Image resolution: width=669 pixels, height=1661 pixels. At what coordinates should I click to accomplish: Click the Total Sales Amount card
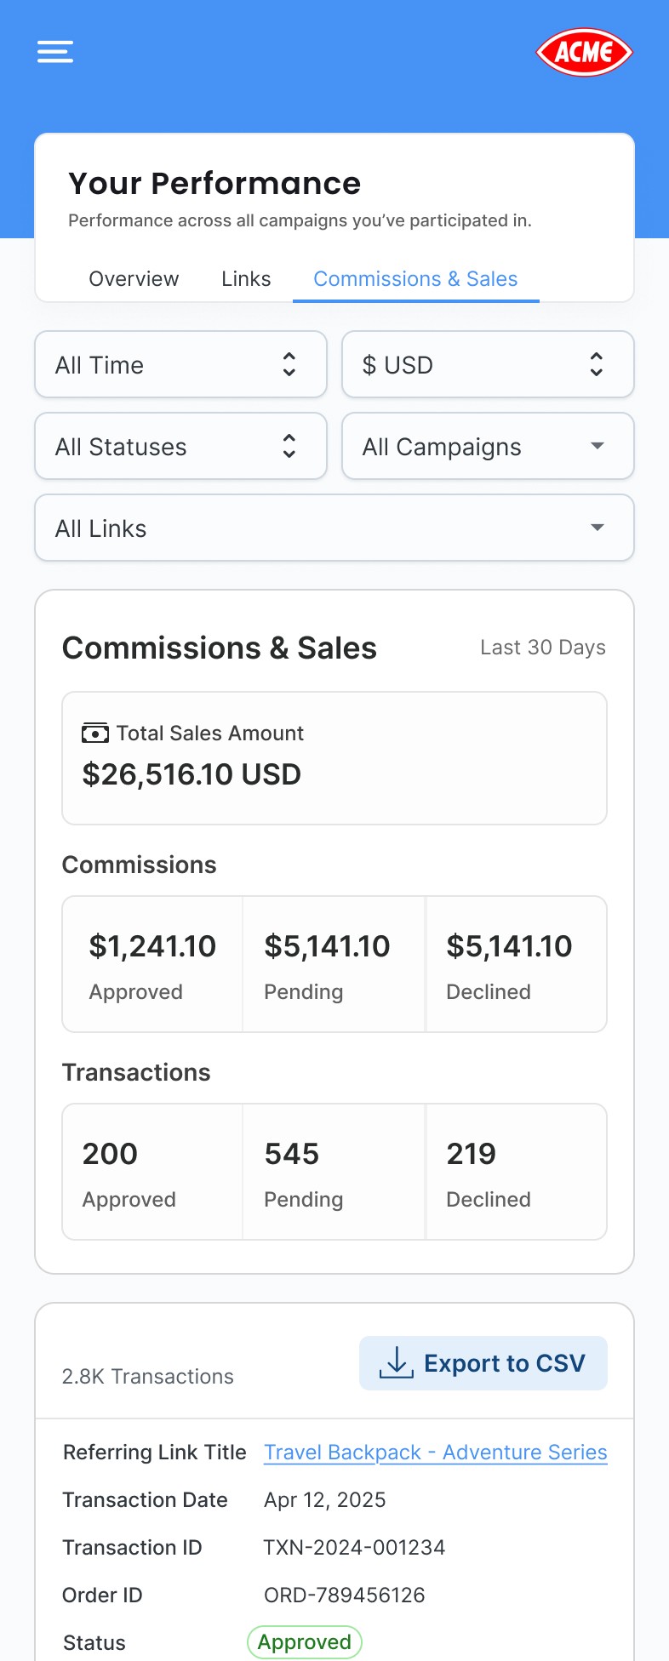[x=334, y=758]
